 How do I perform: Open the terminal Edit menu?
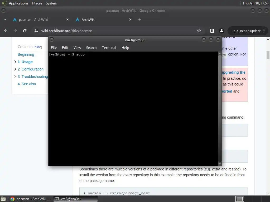[x=65, y=48]
